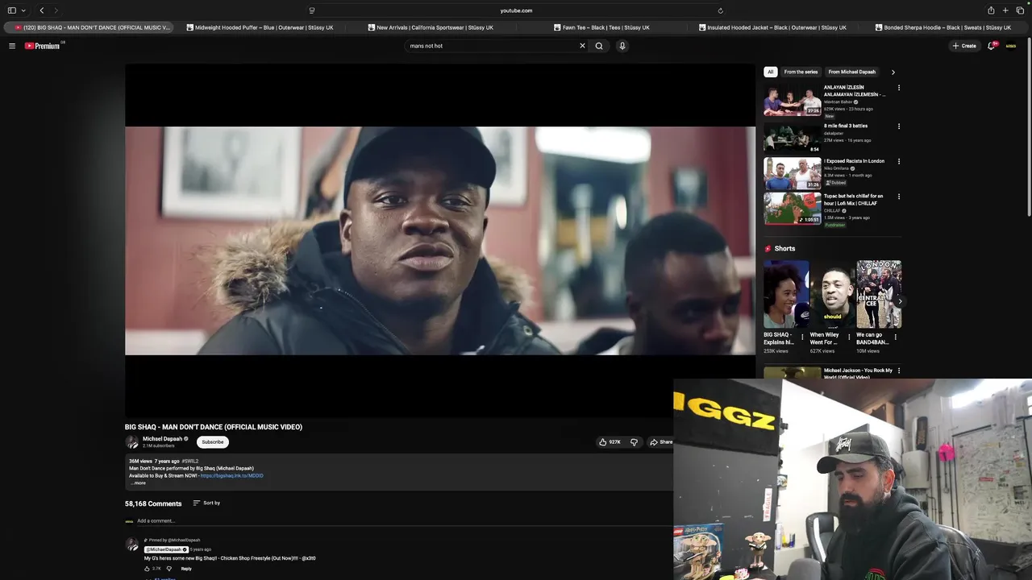Open YouTube notifications bell
This screenshot has height=580, width=1032.
click(x=992, y=46)
